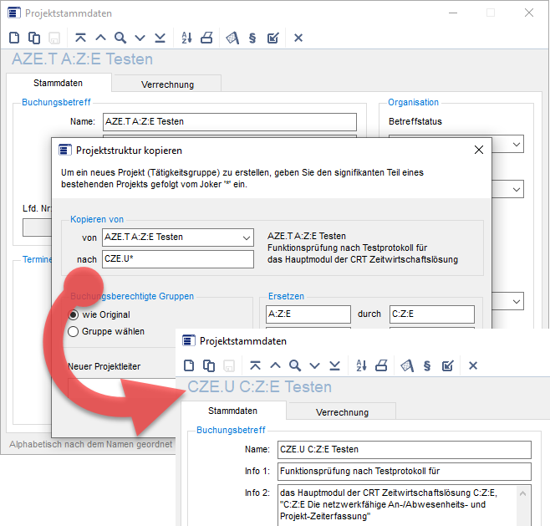Click project structure icon in lower window toolbar

click(x=407, y=365)
